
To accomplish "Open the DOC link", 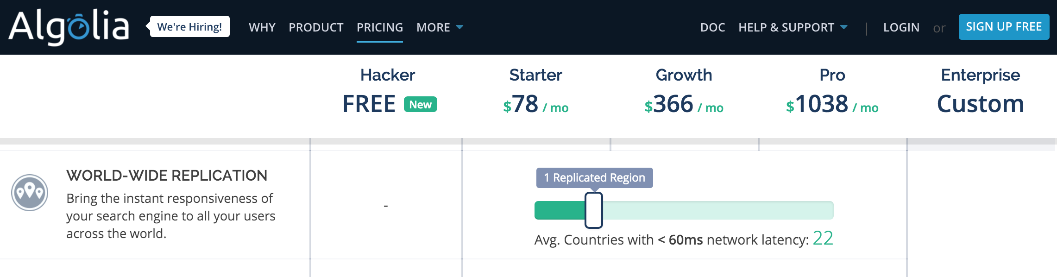I will 712,27.
